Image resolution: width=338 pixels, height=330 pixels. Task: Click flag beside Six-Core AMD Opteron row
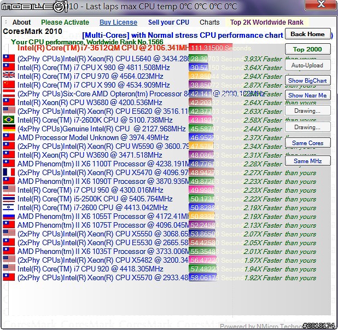(9, 94)
